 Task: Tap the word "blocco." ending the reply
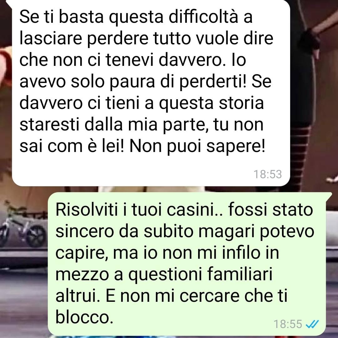[x=84, y=317]
